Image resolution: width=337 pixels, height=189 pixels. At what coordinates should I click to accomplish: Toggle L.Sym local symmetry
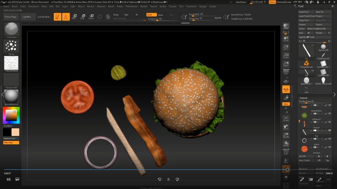[x=286, y=89]
